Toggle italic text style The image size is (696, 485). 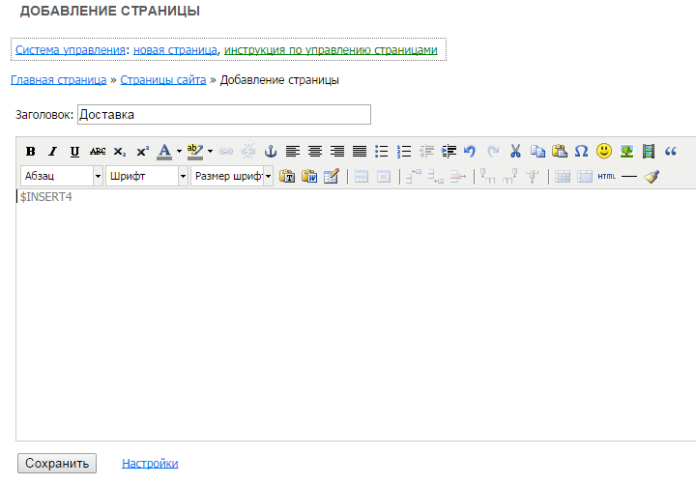(x=52, y=152)
